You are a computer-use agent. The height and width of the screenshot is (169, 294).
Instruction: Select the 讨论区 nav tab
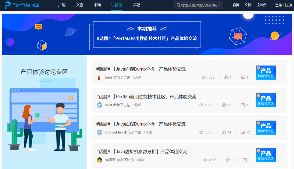point(117,5)
